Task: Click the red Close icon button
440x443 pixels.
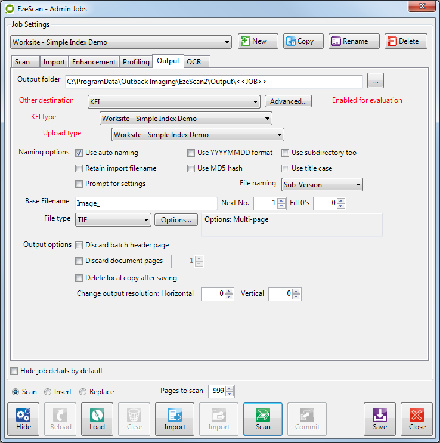Action: (417, 419)
